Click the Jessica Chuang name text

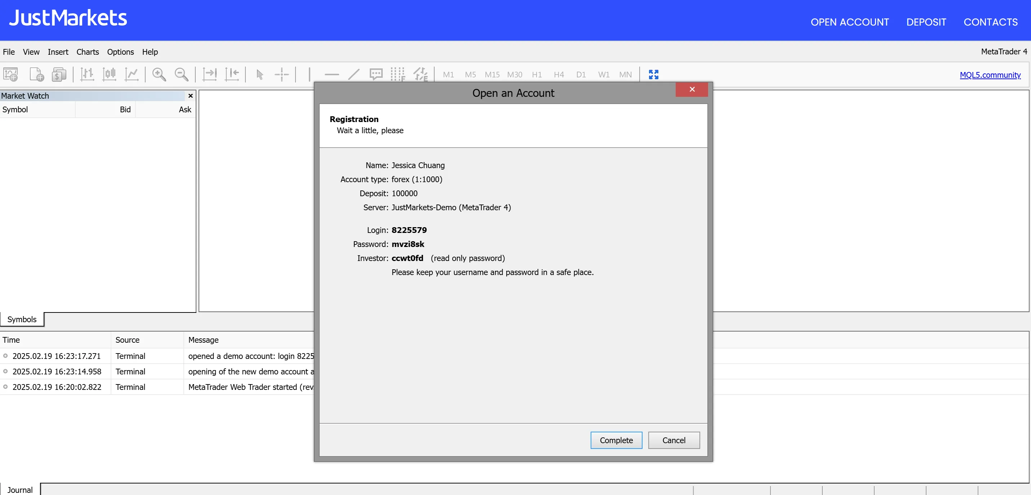418,165
